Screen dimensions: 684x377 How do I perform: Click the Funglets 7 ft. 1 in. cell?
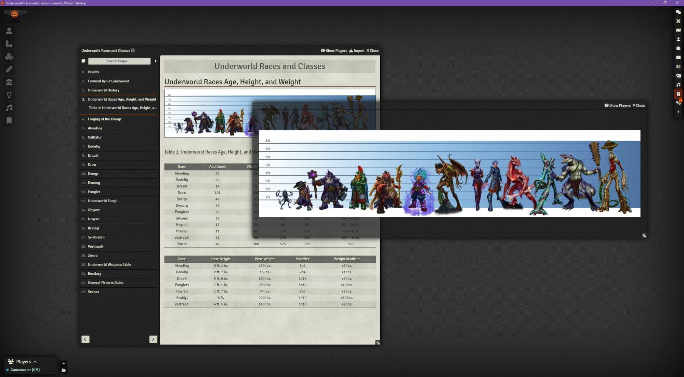pyautogui.click(x=221, y=285)
